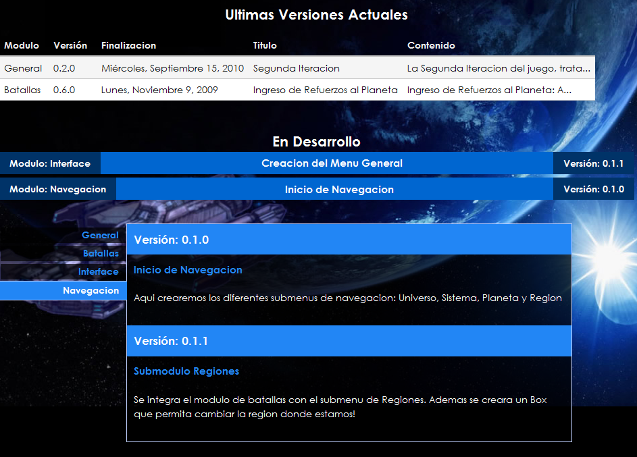Click the 'Modulo: Navegacion' label

58,190
